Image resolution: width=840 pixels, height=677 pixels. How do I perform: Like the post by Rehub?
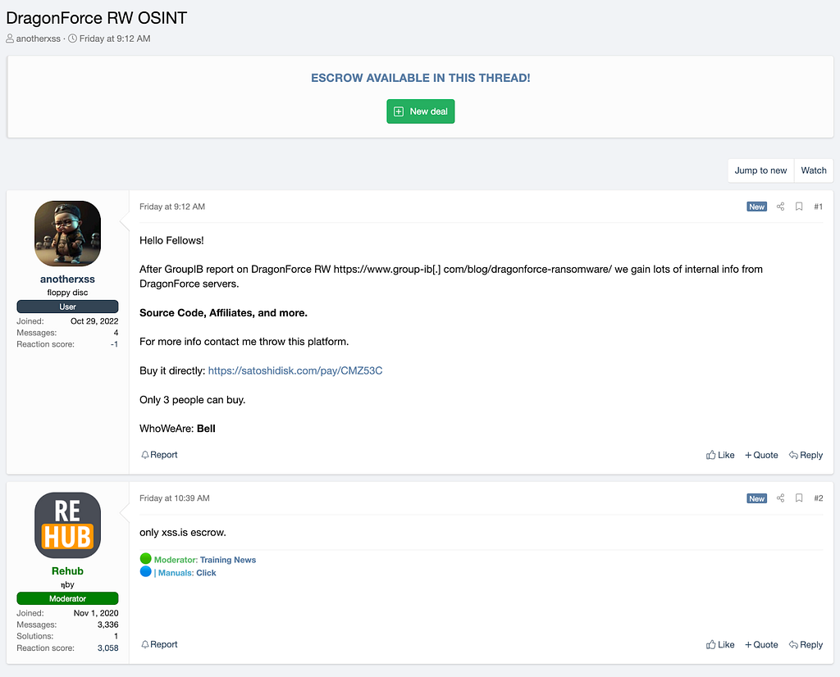pyautogui.click(x=720, y=645)
